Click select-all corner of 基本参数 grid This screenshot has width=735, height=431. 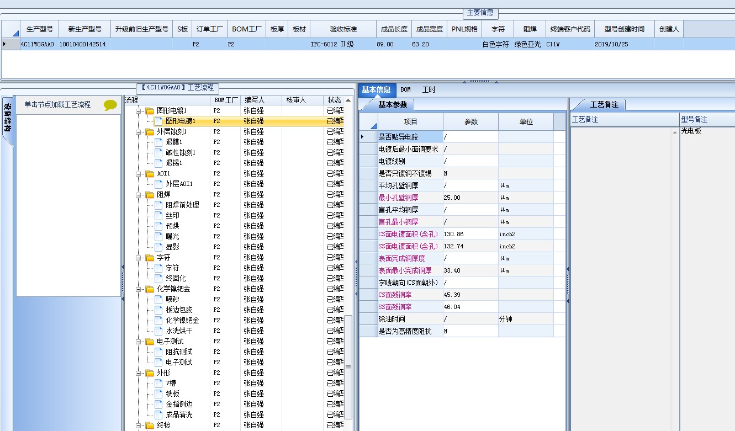[368, 122]
